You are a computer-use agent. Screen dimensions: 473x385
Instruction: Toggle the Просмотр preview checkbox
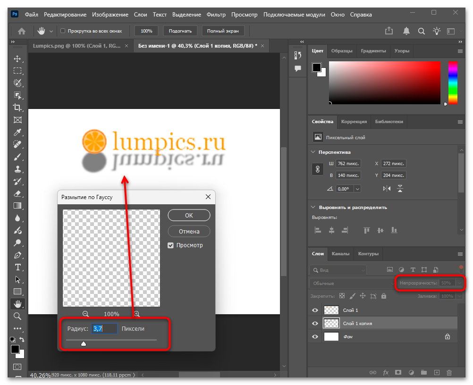click(x=170, y=245)
